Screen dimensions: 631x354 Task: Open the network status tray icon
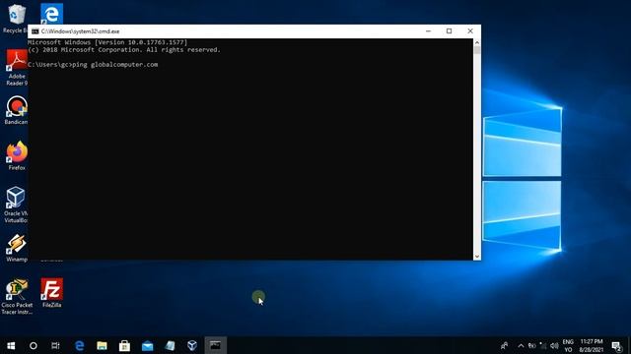(543, 345)
